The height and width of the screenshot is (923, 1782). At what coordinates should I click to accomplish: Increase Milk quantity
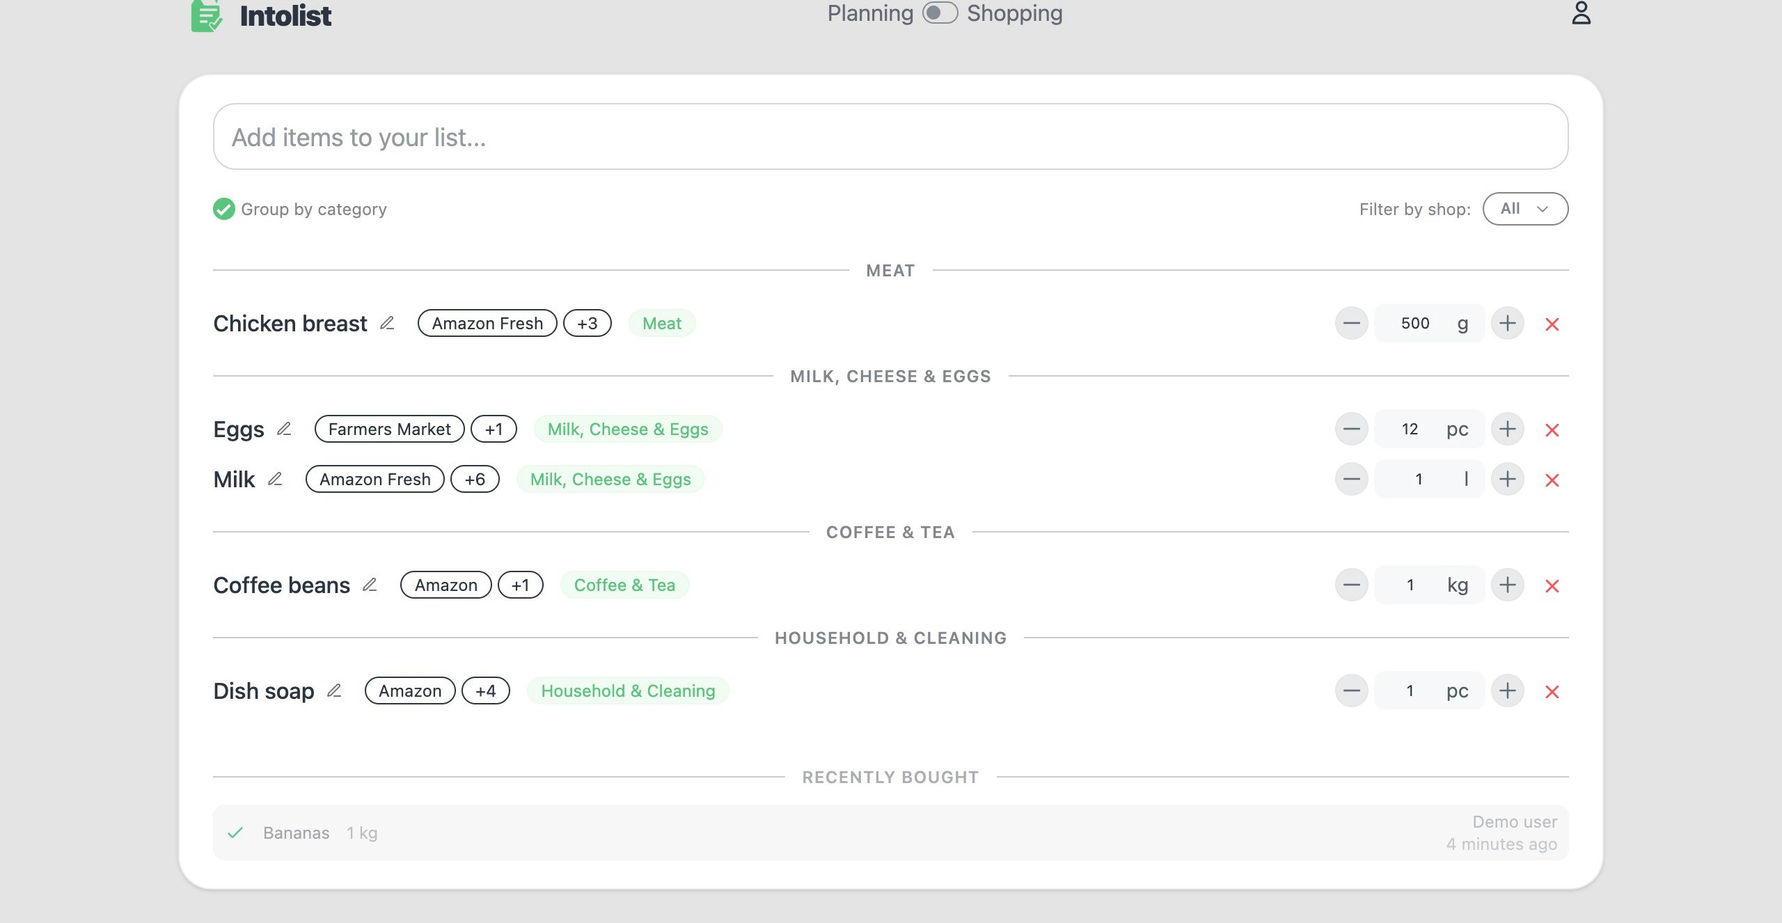(x=1508, y=479)
